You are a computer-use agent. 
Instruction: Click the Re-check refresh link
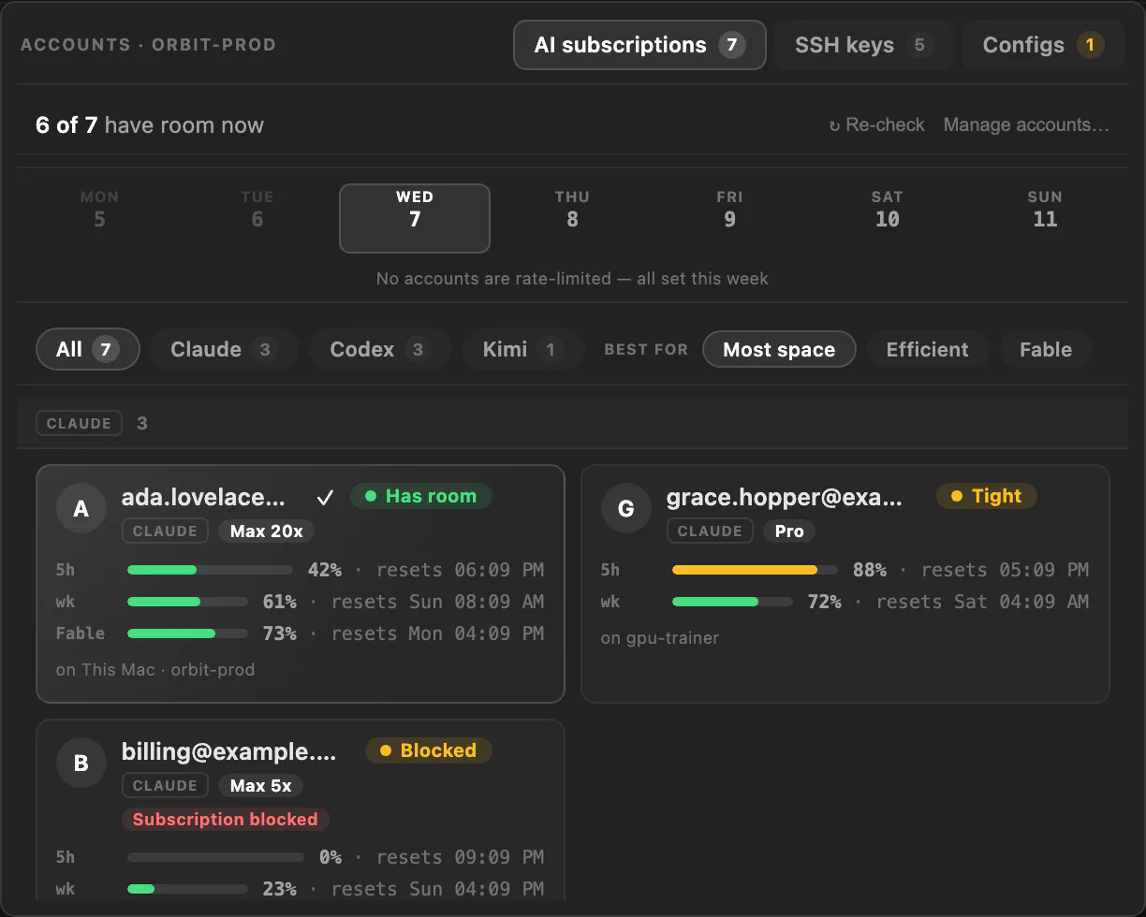[x=876, y=124]
